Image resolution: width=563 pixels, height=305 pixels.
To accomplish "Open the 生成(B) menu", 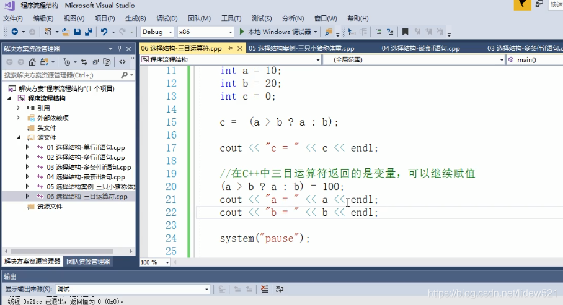I will click(x=136, y=19).
